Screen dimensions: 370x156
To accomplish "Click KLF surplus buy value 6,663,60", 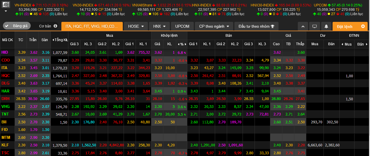I will (x=315, y=145).
